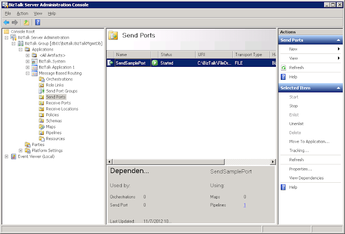Screen dimensions: 345x234
Task: Click the Console Root folder icon
Action: (6, 31)
